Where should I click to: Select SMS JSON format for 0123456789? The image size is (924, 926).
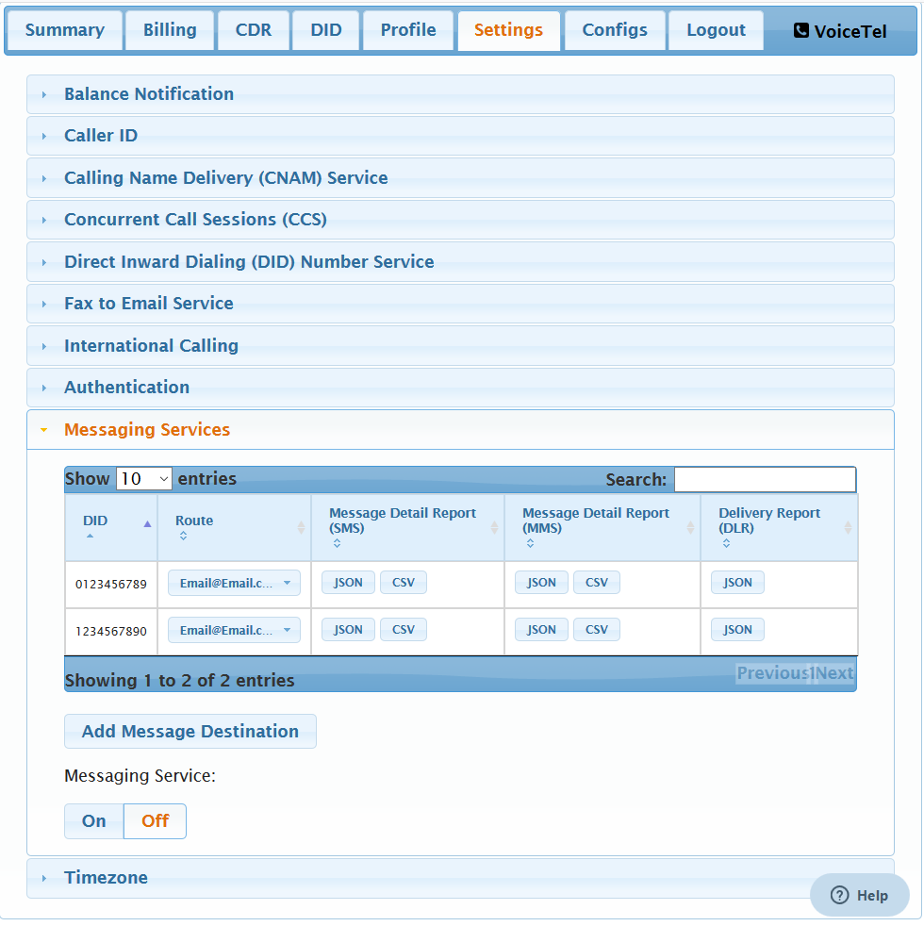pos(348,583)
